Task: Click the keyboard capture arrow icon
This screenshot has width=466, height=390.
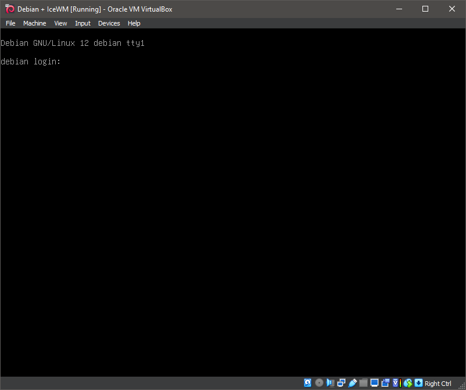Action: [x=418, y=383]
